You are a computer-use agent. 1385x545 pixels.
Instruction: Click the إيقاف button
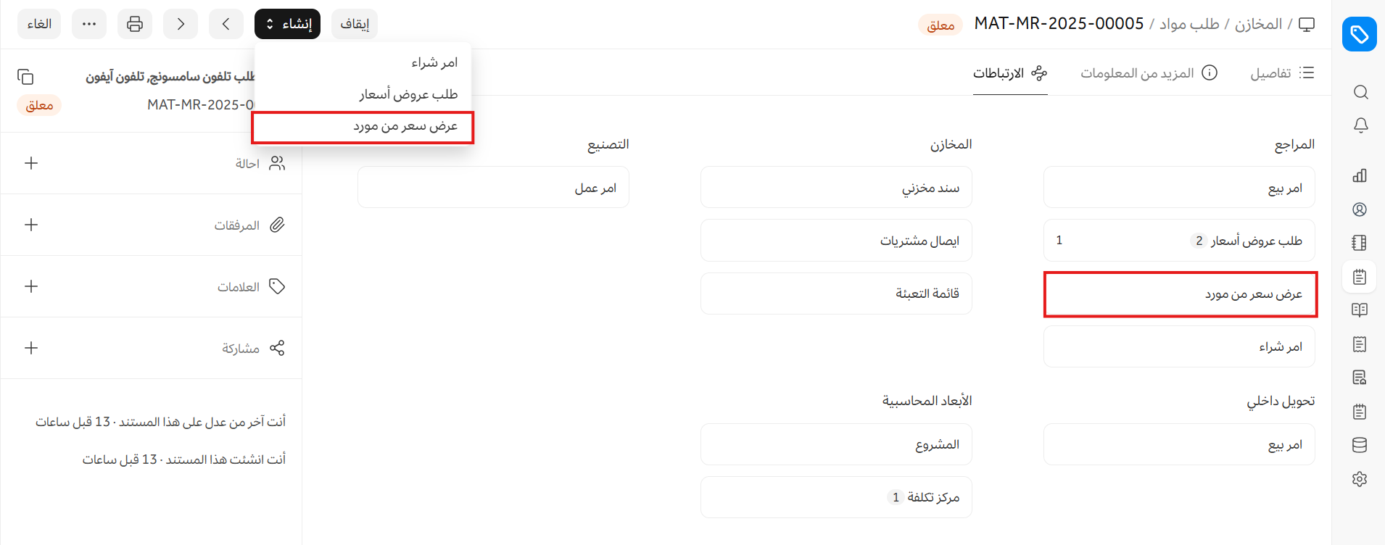[355, 24]
